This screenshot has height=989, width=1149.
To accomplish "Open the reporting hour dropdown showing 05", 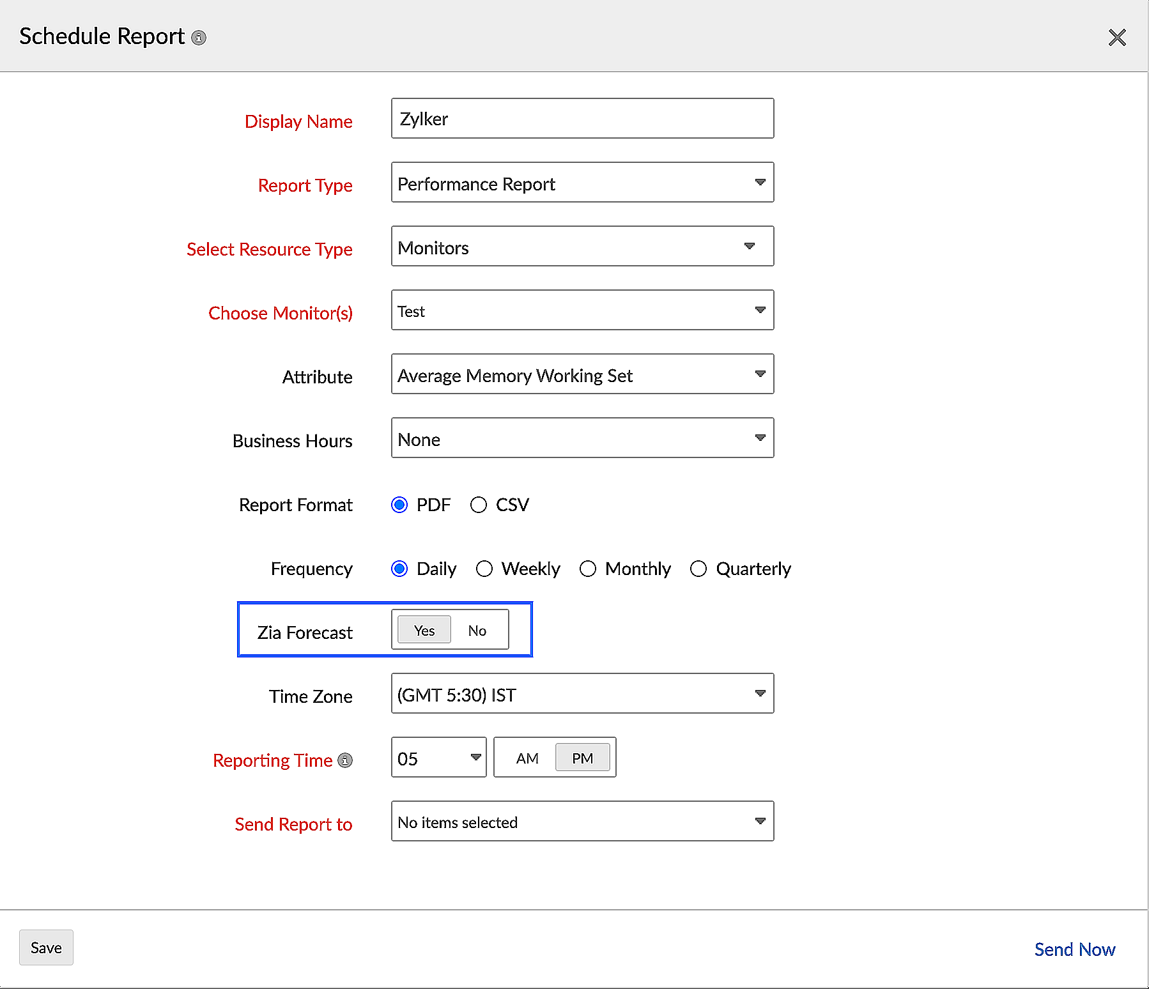I will pos(475,757).
